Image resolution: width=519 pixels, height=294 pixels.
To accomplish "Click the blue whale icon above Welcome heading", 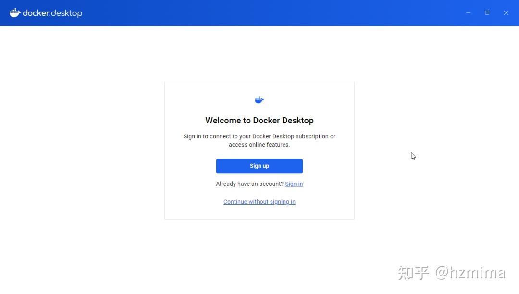I will (259, 100).
